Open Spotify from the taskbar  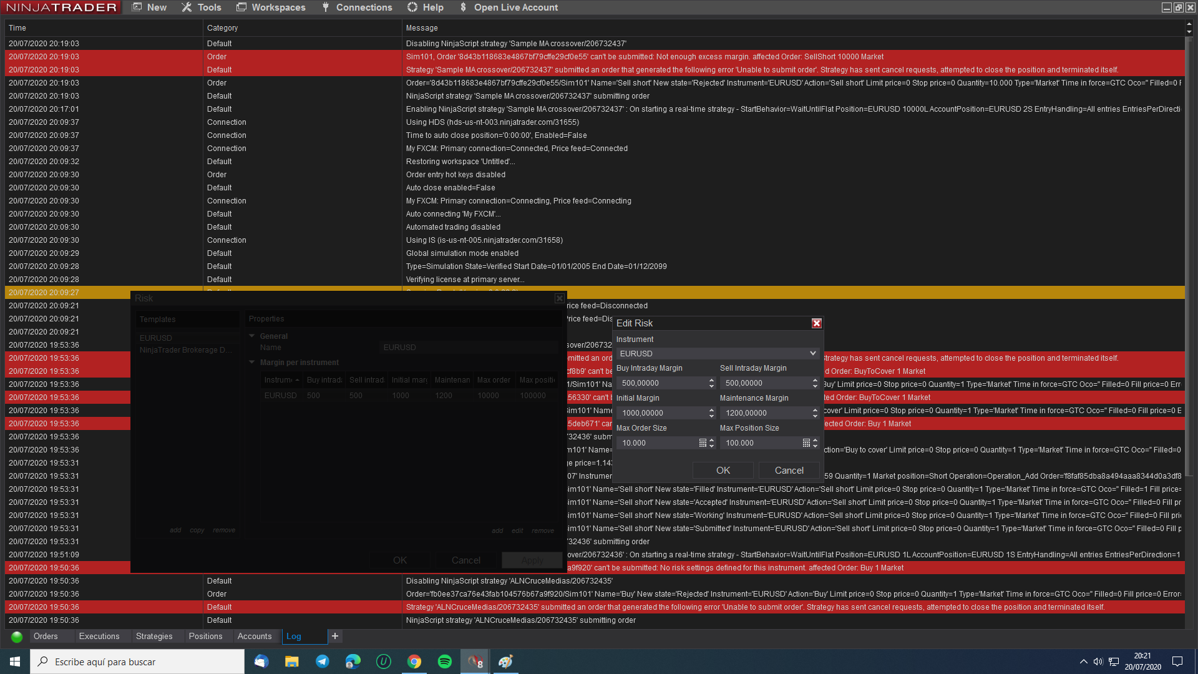click(445, 662)
